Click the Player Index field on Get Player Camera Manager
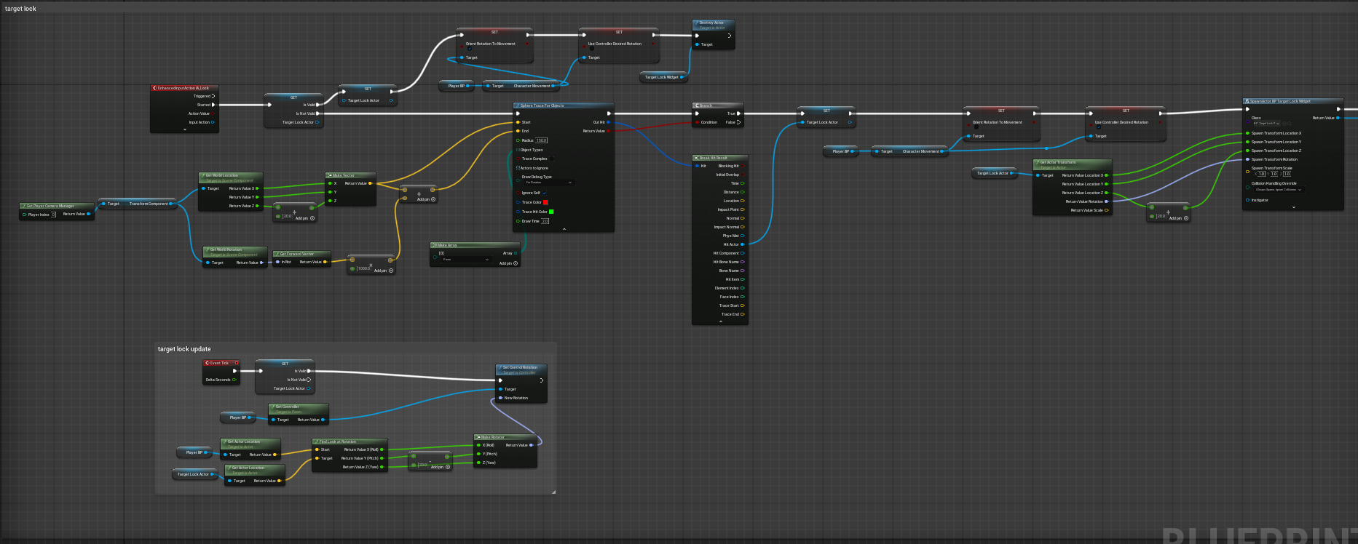 [x=53, y=215]
